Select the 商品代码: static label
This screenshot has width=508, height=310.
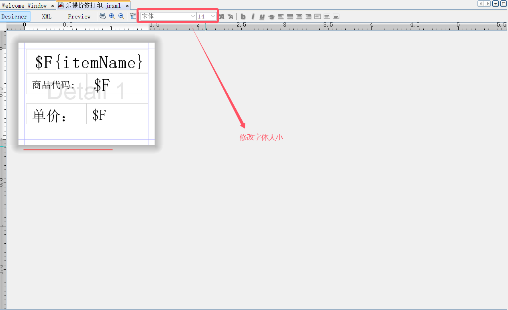point(56,84)
